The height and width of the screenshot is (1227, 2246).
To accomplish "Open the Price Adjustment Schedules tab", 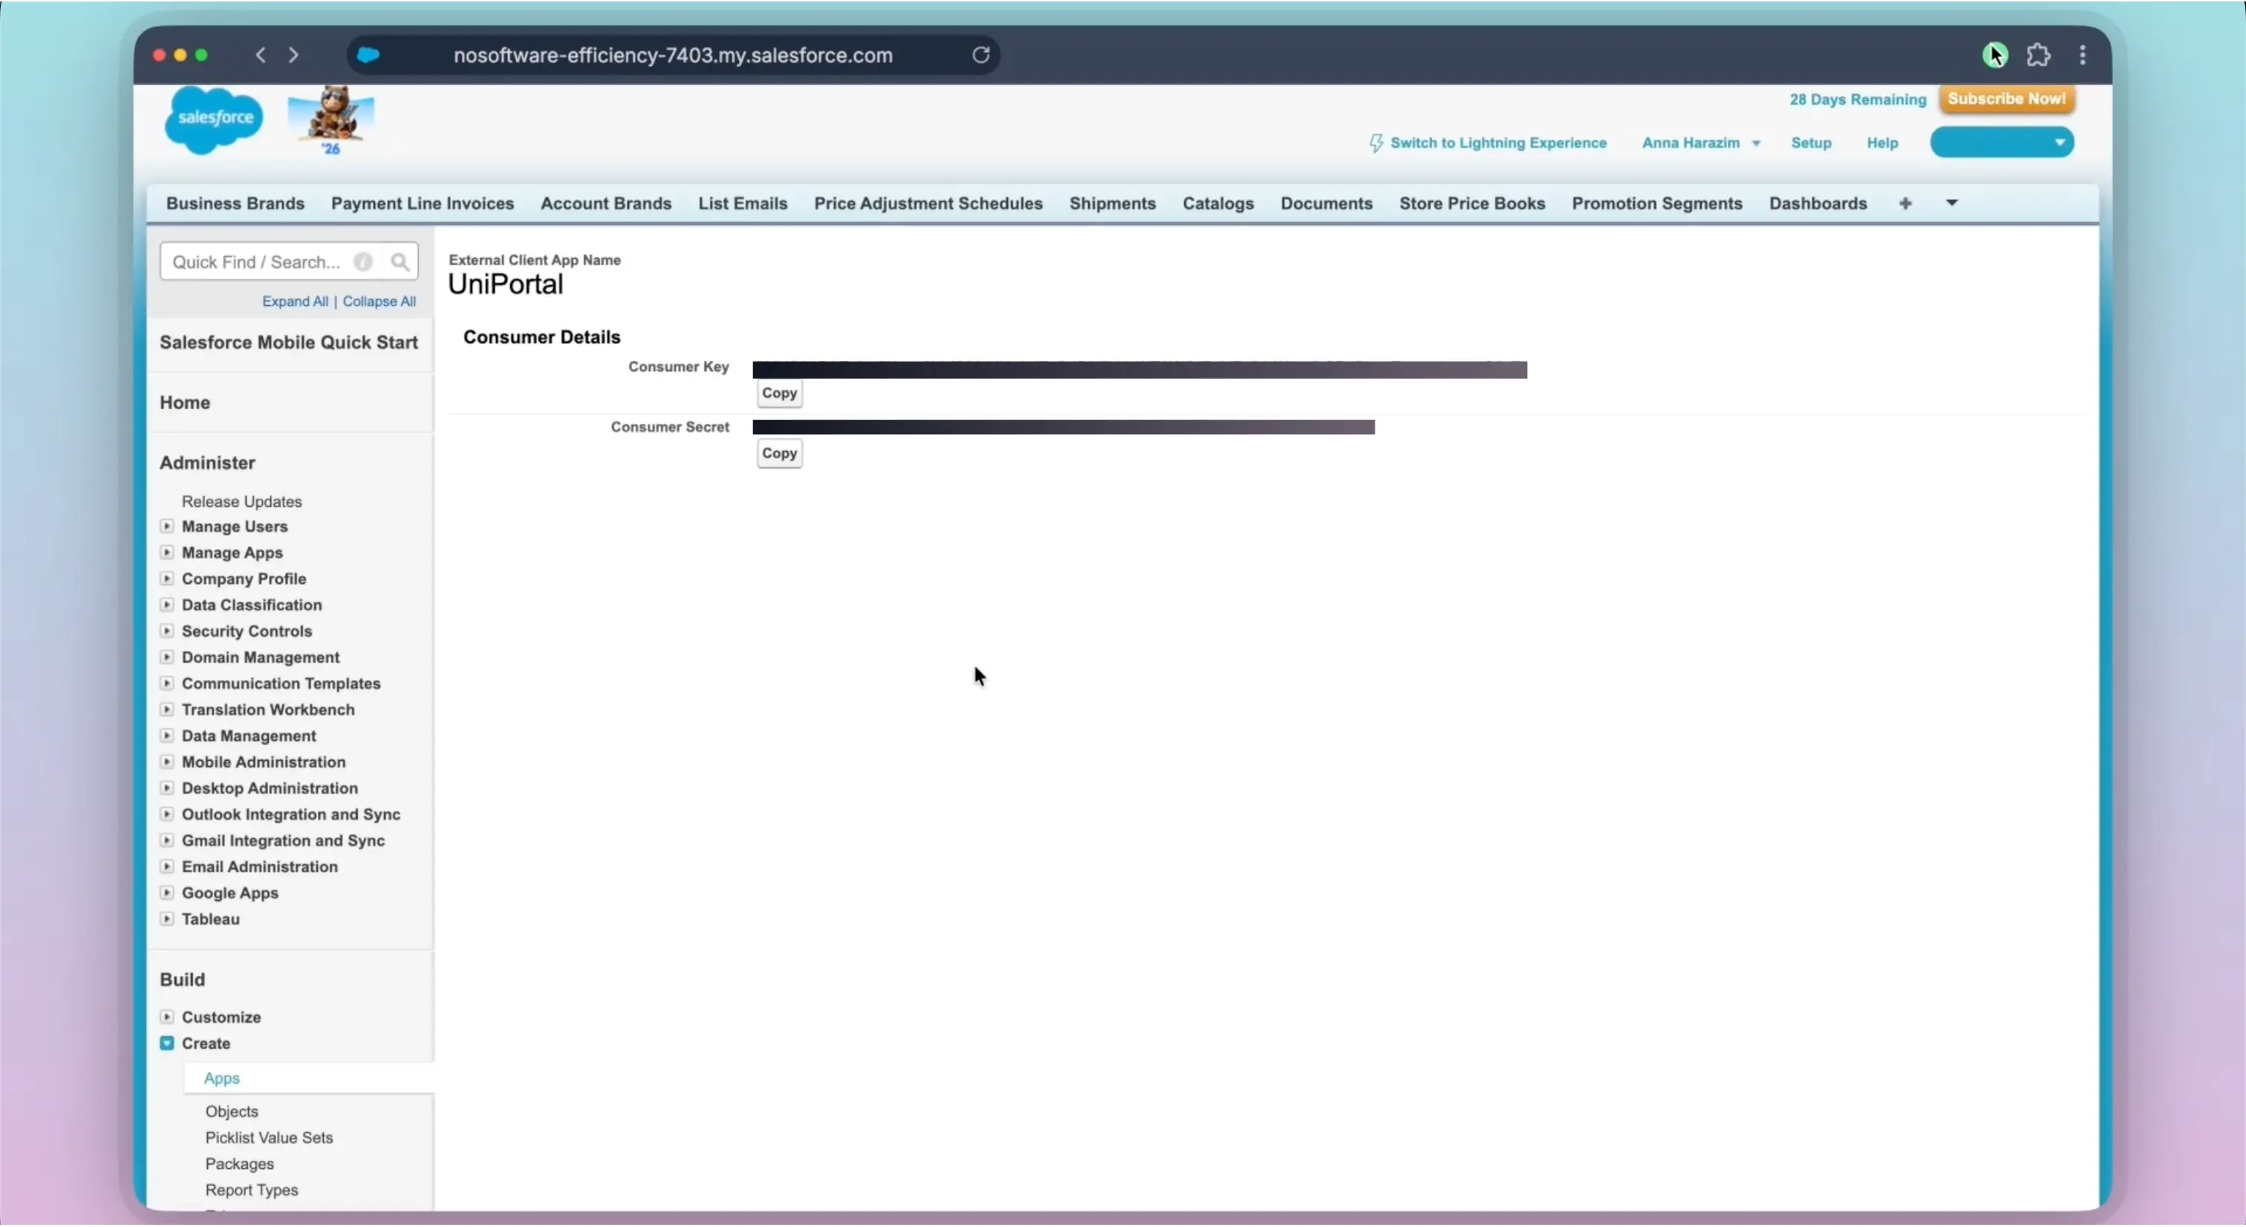I will [x=928, y=203].
